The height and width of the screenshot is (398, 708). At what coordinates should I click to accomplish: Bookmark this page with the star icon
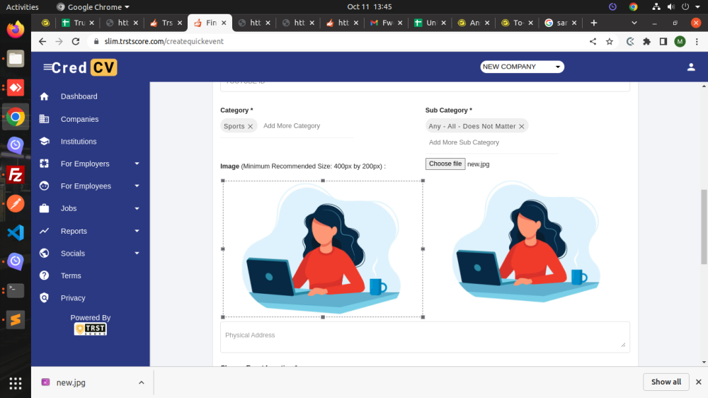pos(610,42)
